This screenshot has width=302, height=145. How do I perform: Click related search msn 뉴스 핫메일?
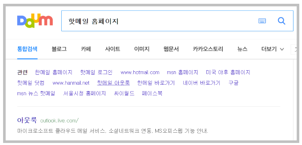[36, 94]
